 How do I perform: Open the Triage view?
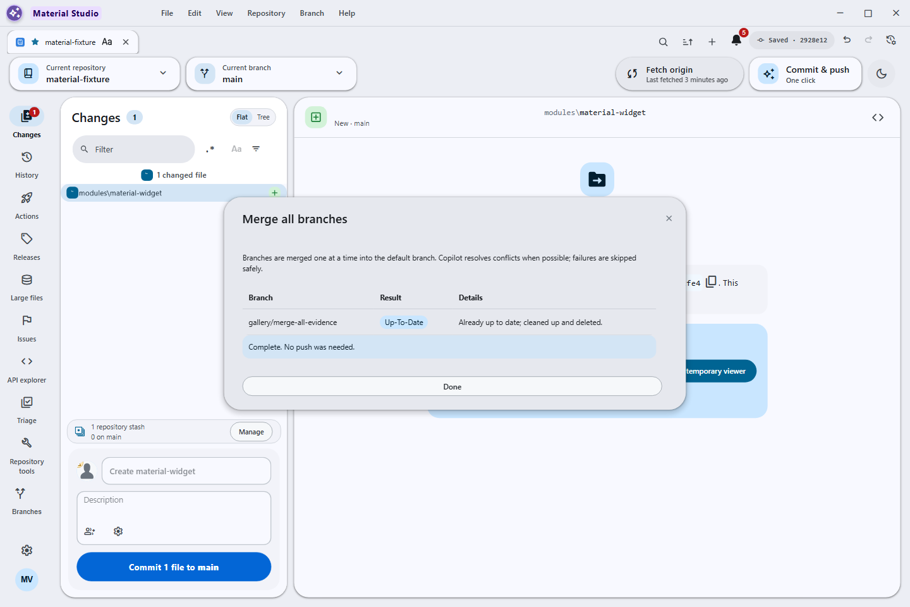click(x=27, y=410)
